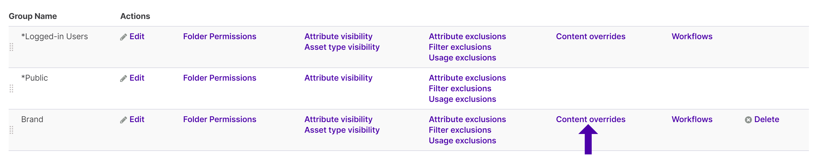Click the pencil icon for Logged-in Users

pyautogui.click(x=123, y=37)
